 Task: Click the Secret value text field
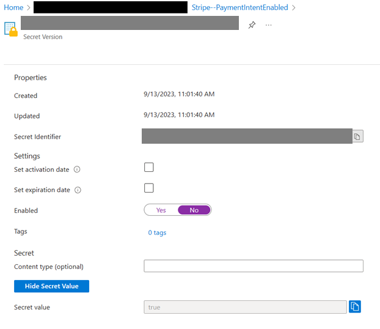coord(244,307)
